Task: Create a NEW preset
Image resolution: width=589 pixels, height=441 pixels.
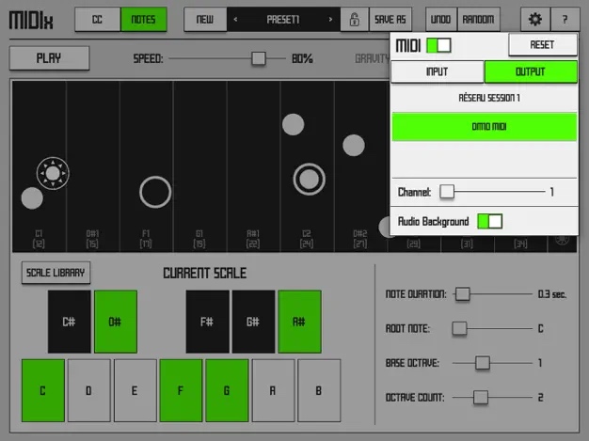Action: (205, 19)
